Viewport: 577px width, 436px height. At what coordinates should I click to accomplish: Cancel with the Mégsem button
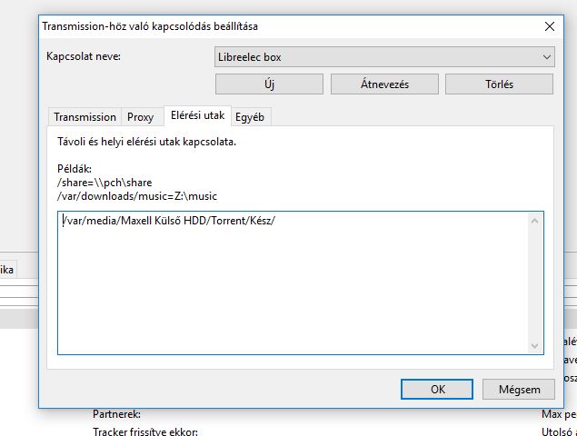[x=519, y=390]
